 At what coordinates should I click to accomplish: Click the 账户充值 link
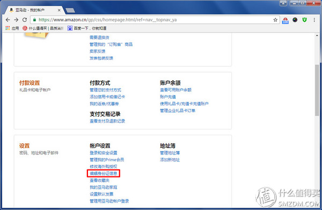pos(168,97)
